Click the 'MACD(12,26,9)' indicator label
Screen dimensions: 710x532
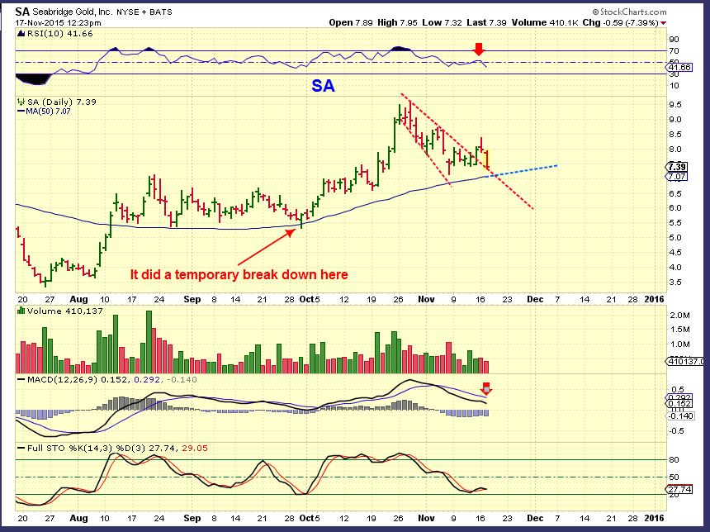coord(62,379)
